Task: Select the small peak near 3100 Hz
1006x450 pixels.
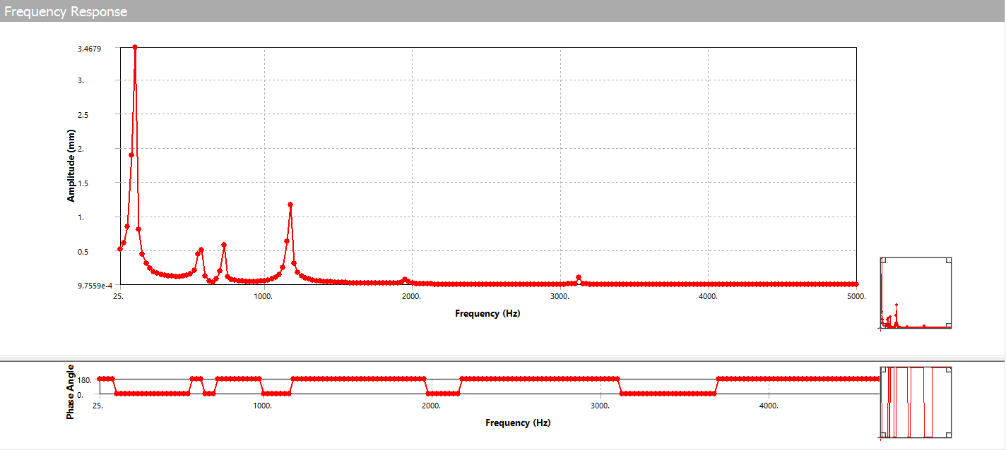Action: [x=579, y=277]
